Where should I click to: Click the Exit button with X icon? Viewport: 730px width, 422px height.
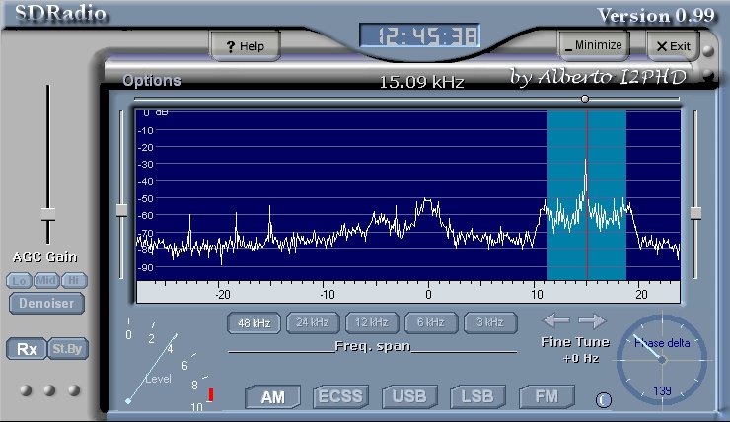[x=671, y=46]
